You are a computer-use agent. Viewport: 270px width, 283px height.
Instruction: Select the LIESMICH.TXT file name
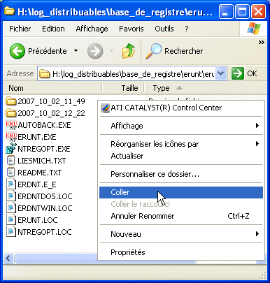(x=42, y=161)
